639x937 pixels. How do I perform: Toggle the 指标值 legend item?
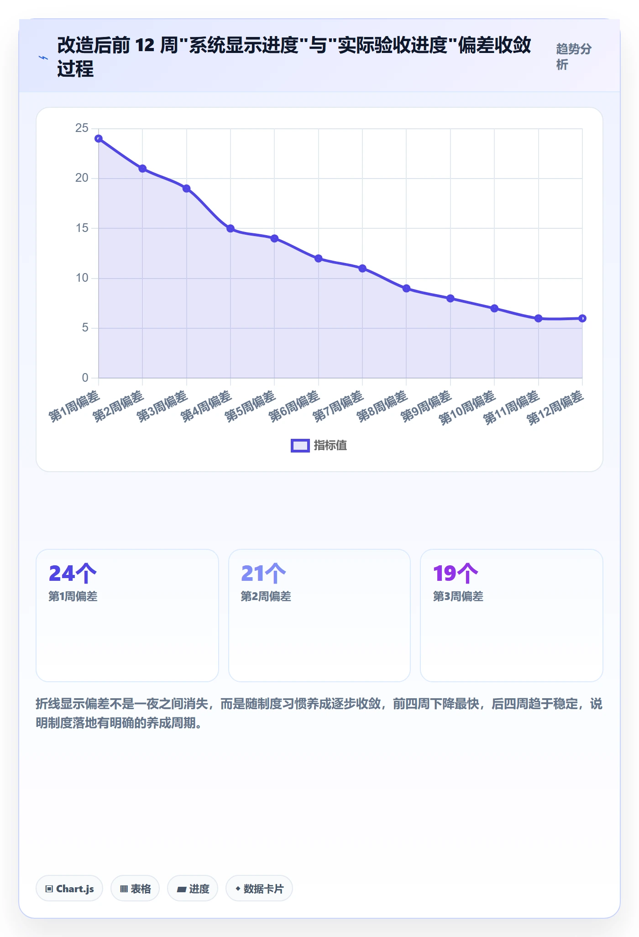319,445
